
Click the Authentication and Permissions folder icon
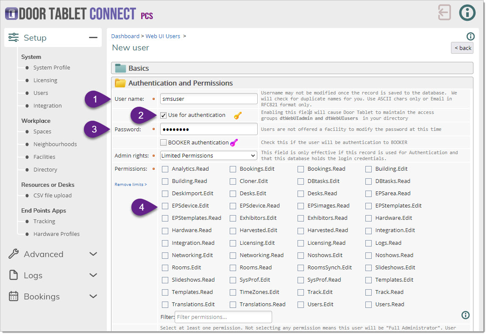click(x=120, y=83)
